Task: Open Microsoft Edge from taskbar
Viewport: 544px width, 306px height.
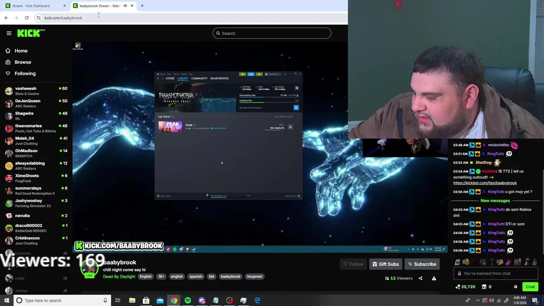Action: pyautogui.click(x=258, y=300)
